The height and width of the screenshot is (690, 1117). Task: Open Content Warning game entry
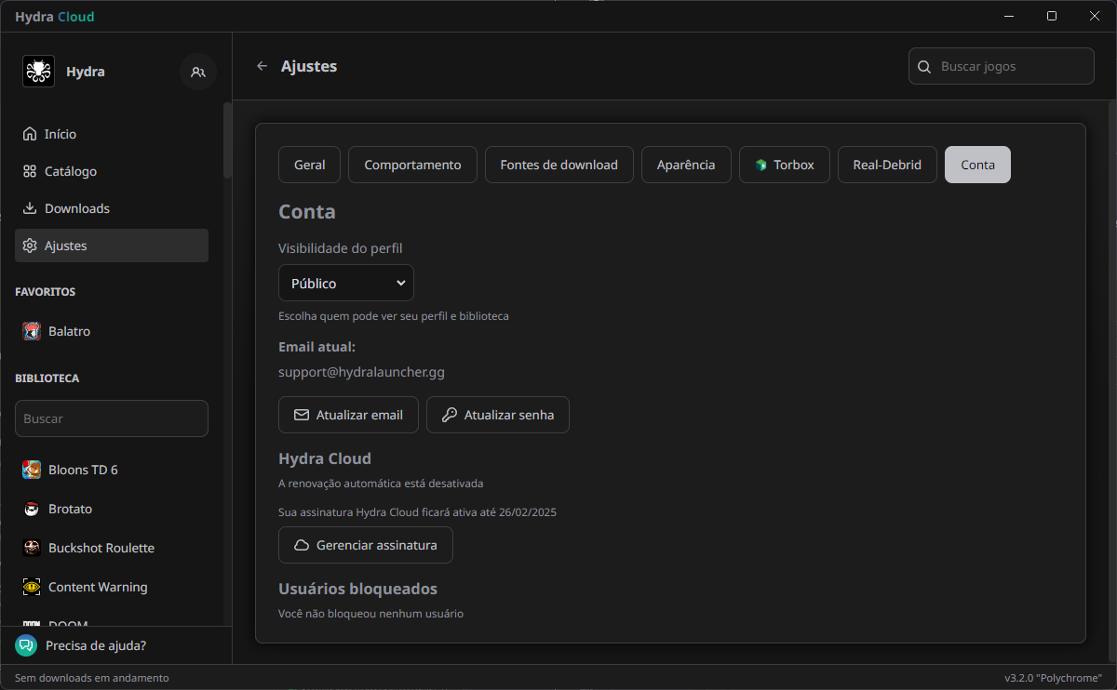pyautogui.click(x=97, y=587)
